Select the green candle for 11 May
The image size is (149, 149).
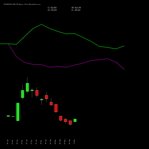coord(75,120)
